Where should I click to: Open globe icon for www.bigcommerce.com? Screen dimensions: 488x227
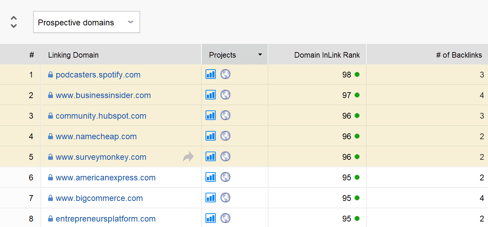pos(225,198)
